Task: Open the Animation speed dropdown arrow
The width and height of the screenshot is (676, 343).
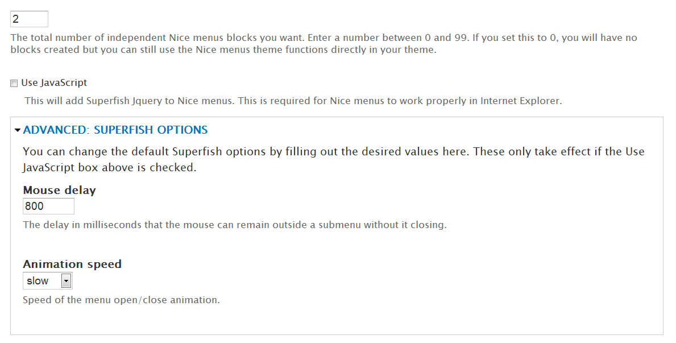Action: (x=66, y=281)
